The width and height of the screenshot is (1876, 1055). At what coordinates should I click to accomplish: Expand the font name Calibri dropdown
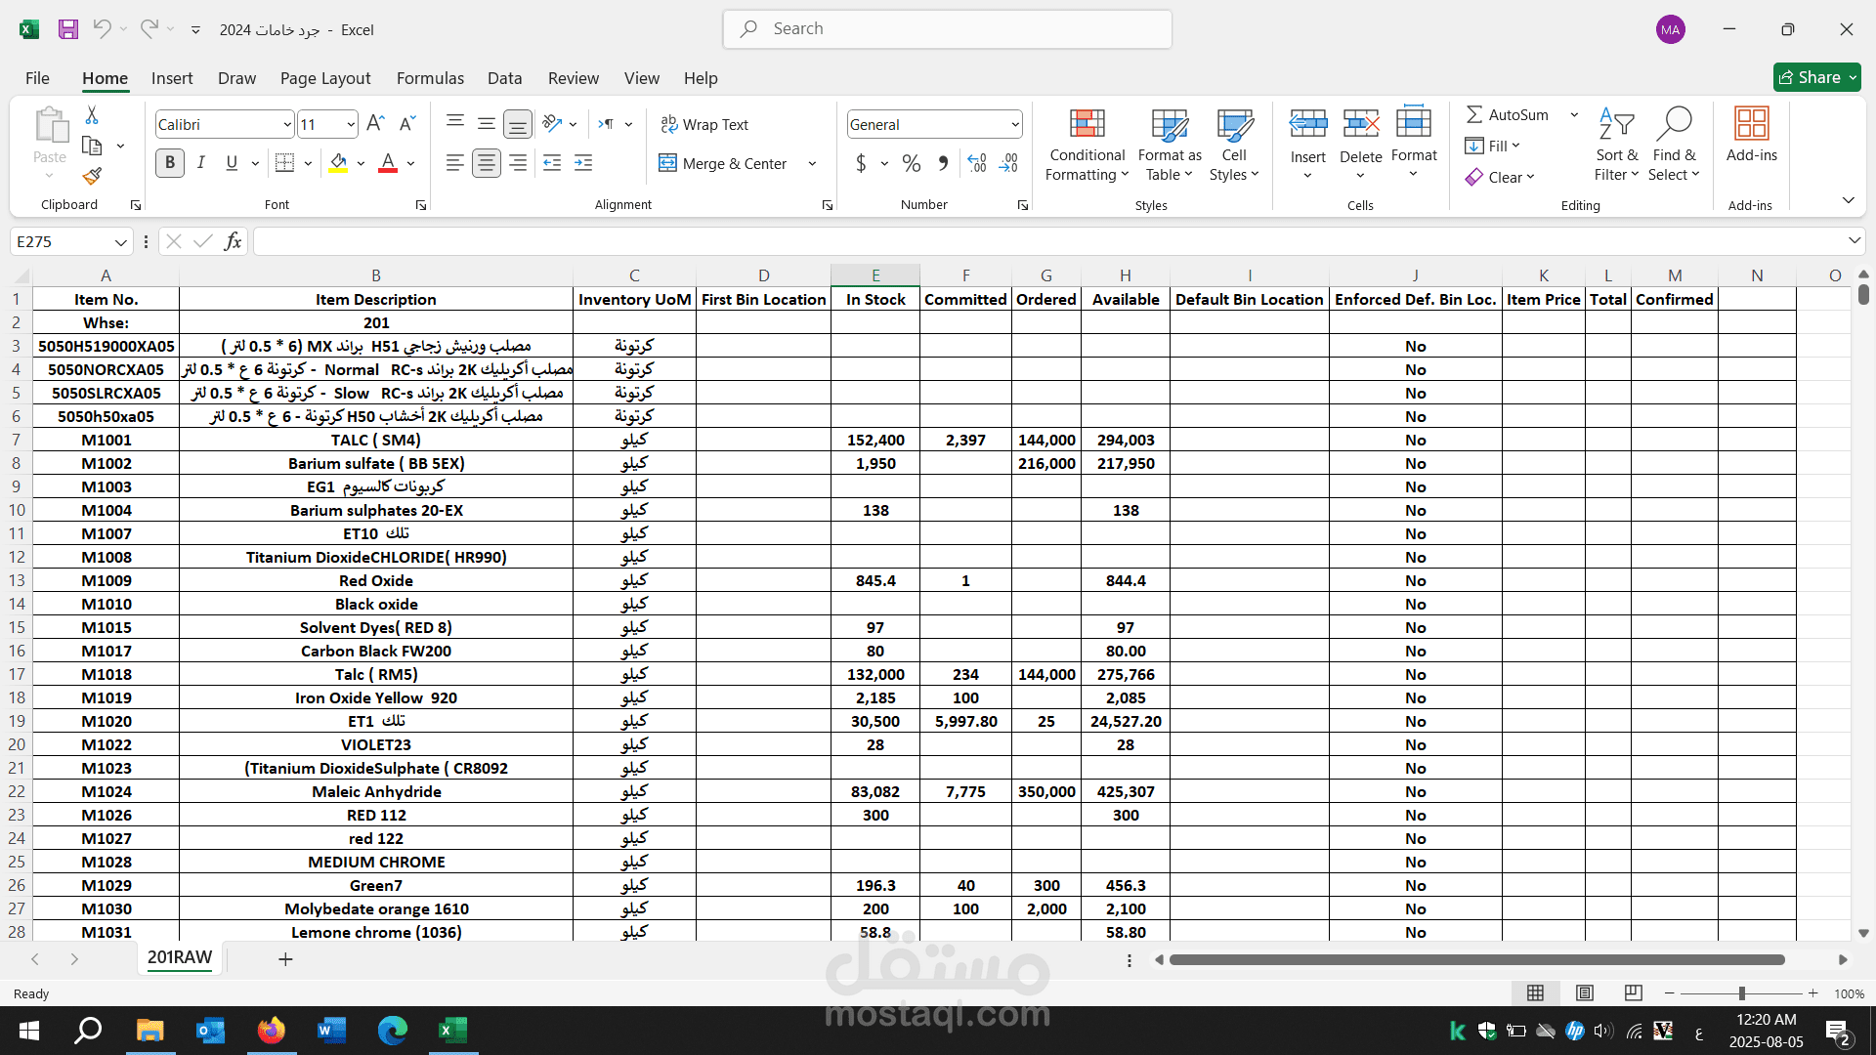click(x=286, y=124)
